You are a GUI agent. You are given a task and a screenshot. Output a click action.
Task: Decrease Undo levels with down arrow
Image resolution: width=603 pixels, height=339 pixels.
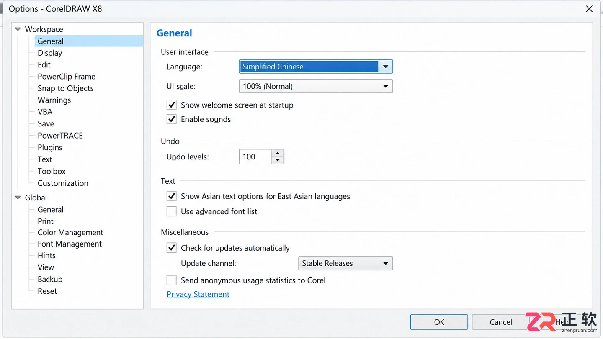point(278,160)
